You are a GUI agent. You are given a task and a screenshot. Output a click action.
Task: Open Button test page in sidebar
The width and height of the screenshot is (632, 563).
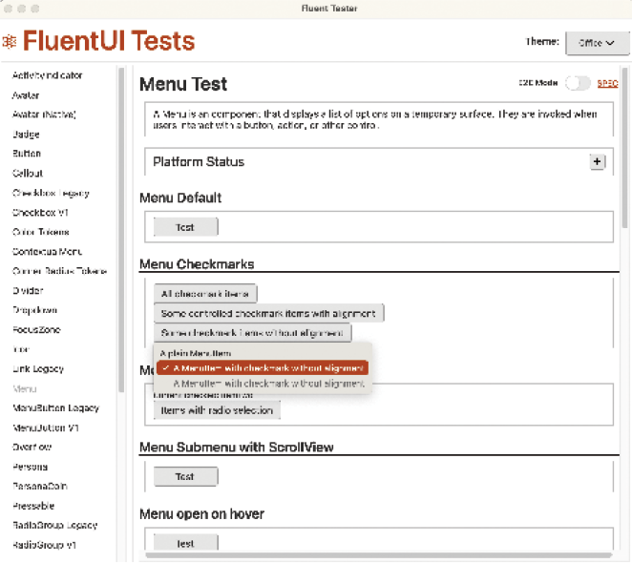pos(27,154)
